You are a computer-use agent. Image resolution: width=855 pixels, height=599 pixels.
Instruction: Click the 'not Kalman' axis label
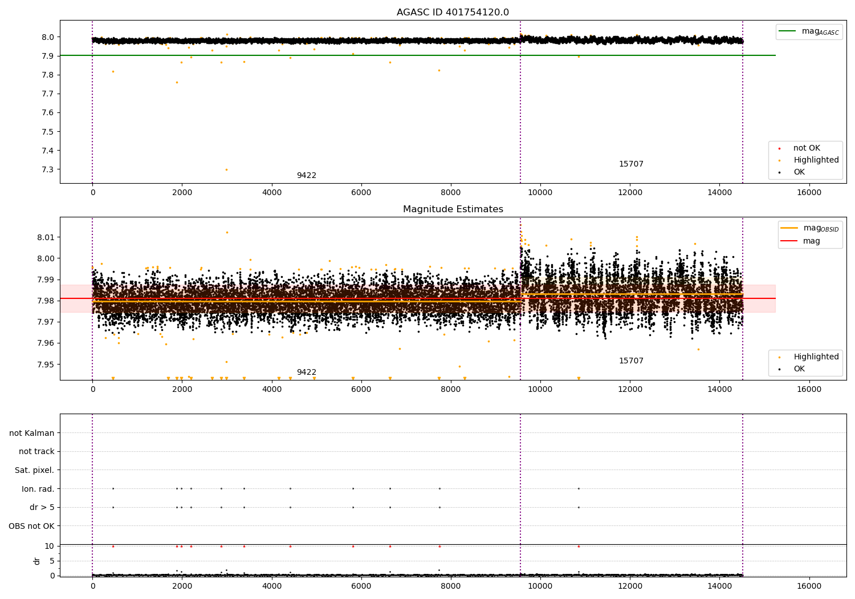tap(32, 434)
